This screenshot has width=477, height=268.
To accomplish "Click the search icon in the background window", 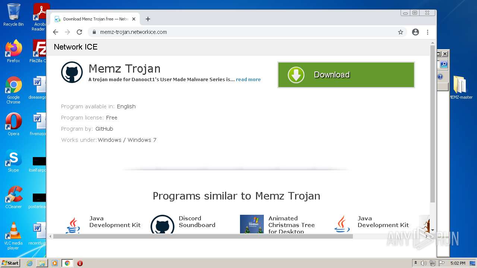I will [x=444, y=64].
